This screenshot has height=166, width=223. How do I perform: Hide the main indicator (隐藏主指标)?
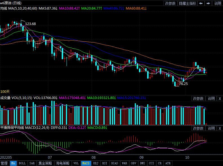click(187, 3)
